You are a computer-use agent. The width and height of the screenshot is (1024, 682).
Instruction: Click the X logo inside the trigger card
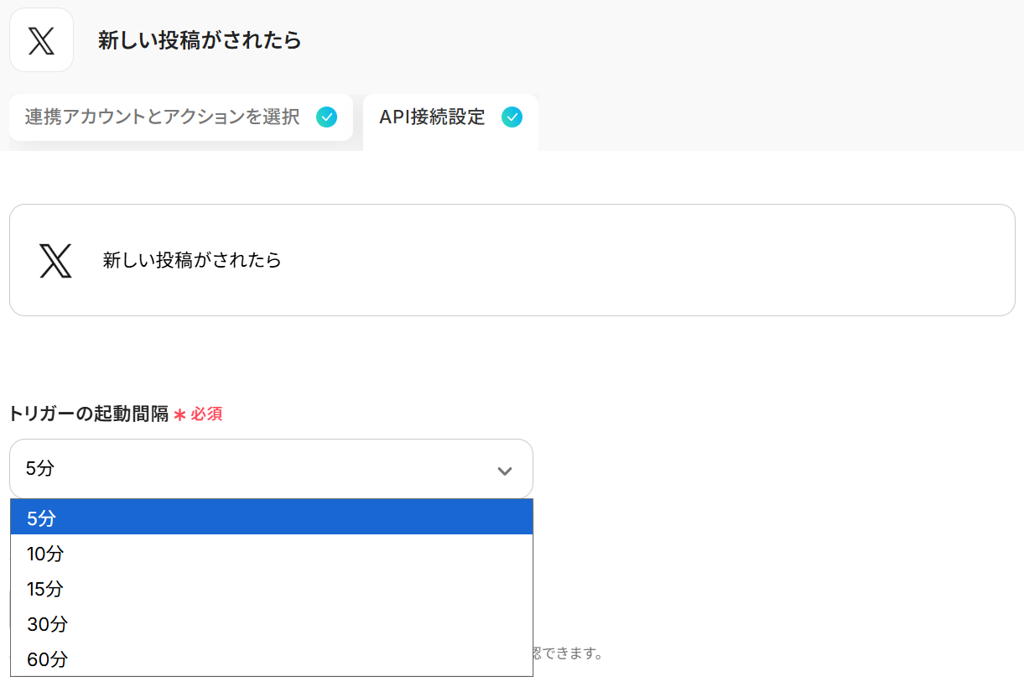pyautogui.click(x=55, y=261)
